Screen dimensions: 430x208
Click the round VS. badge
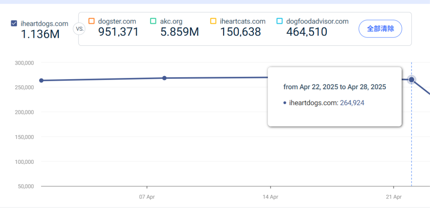coord(79,29)
